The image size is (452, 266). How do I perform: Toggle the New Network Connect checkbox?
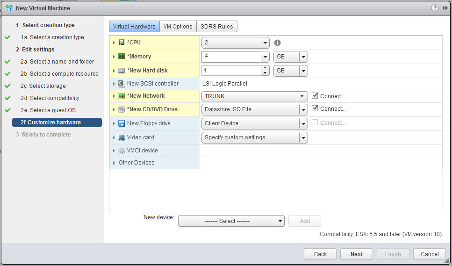coord(315,96)
